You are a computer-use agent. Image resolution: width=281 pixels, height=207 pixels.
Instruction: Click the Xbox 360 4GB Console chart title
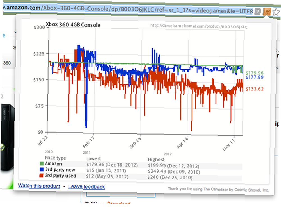point(73,24)
